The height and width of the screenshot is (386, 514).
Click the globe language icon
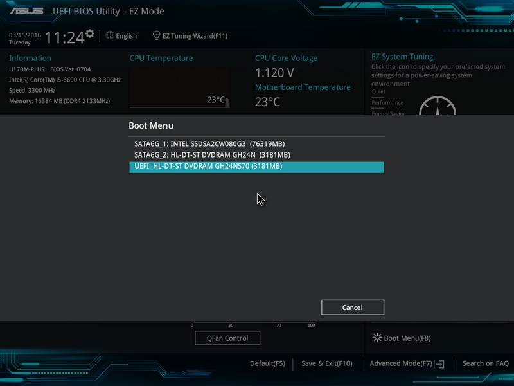[x=110, y=35]
